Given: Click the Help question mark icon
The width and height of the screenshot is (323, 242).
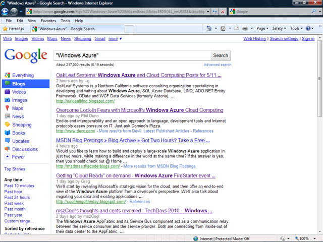Looking at the screenshot, I should pyautogui.click(x=308, y=28).
